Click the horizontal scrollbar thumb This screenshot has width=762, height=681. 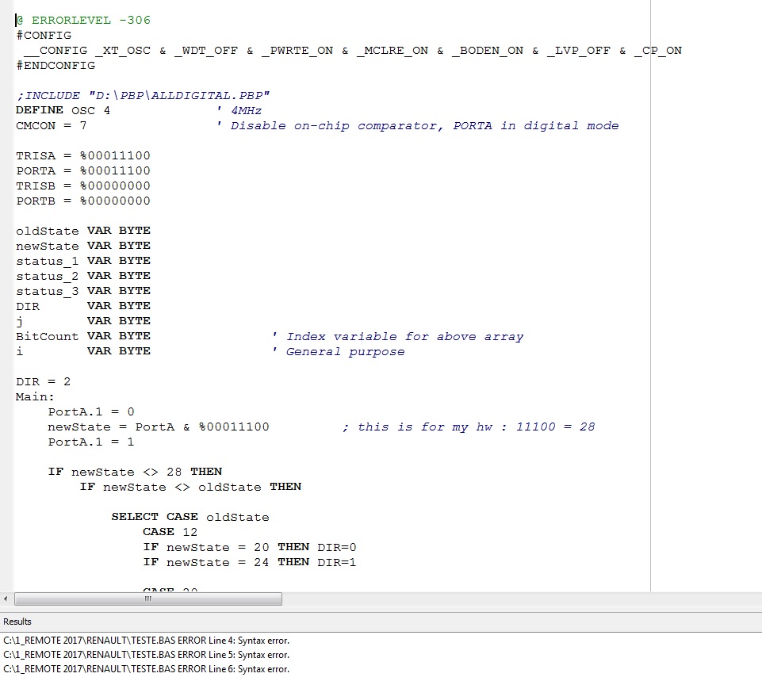pyautogui.click(x=147, y=599)
